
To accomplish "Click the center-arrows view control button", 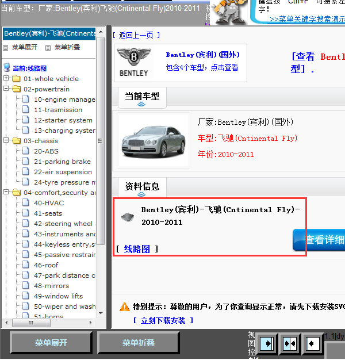I will (x=290, y=344).
